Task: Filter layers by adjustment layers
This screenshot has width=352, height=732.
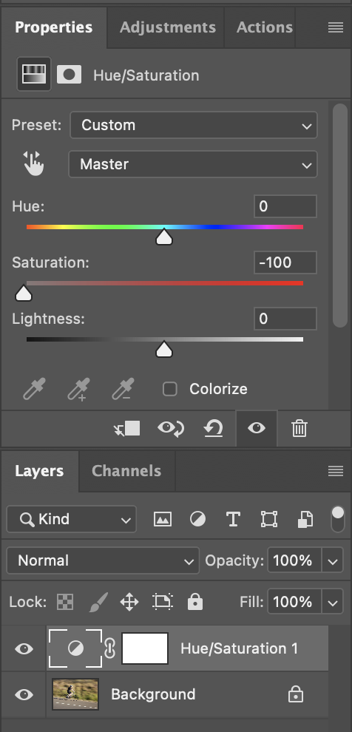Action: pyautogui.click(x=198, y=519)
